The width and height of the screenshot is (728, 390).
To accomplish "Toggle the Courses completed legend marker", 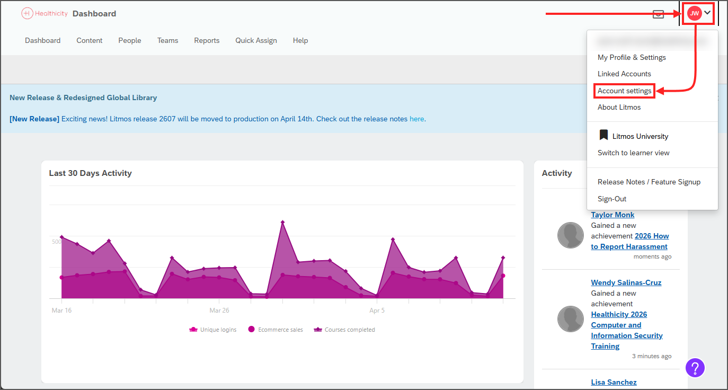I will pyautogui.click(x=318, y=329).
